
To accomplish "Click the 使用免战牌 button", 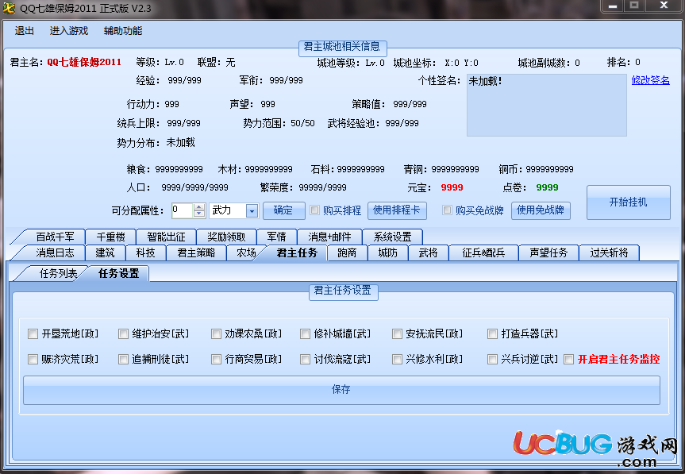I will point(541,210).
